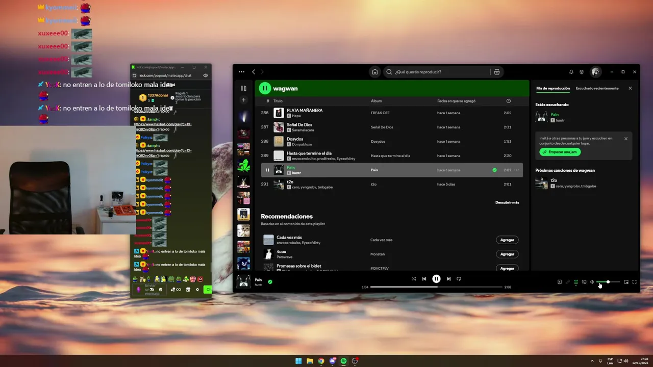Screen dimensions: 653x367
Task: Select Hasta que termine el día track
Action: coord(392,155)
